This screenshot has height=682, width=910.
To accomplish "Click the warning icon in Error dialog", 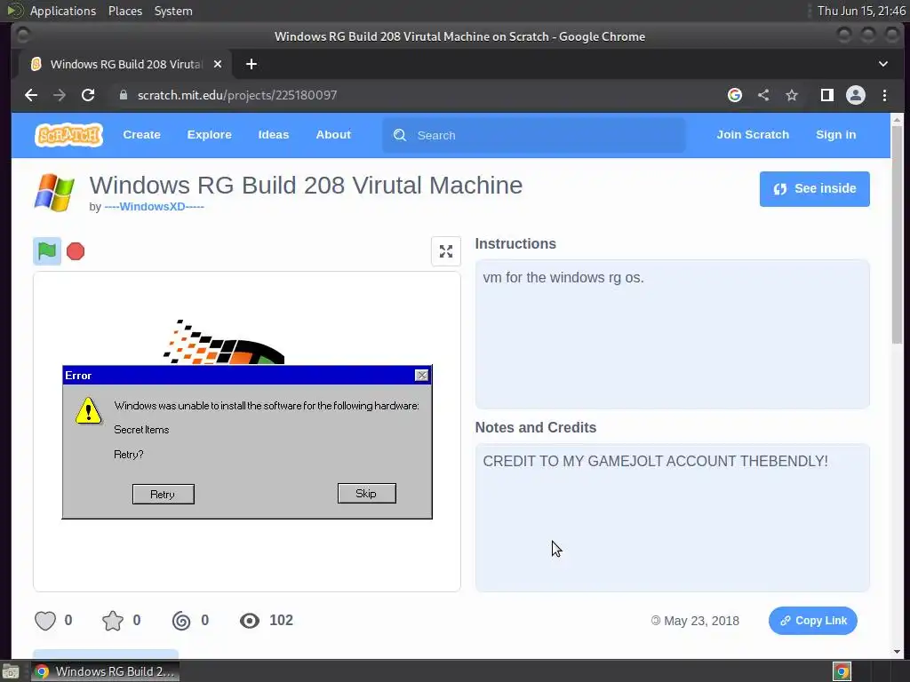I will [88, 410].
